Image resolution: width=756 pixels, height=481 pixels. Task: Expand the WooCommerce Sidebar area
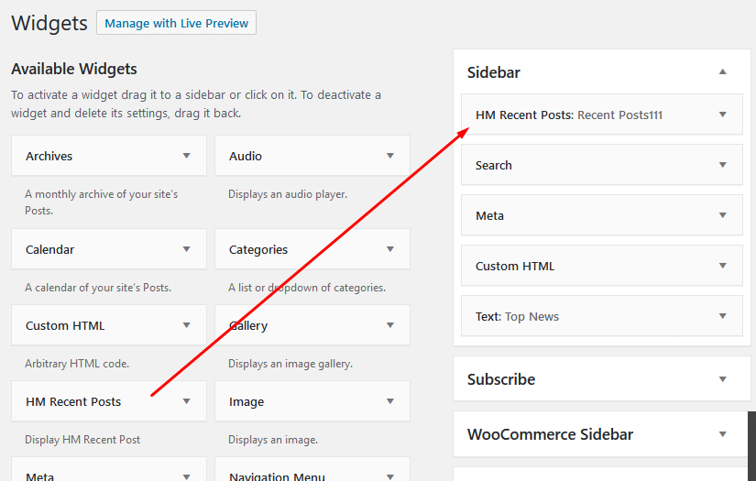[723, 434]
